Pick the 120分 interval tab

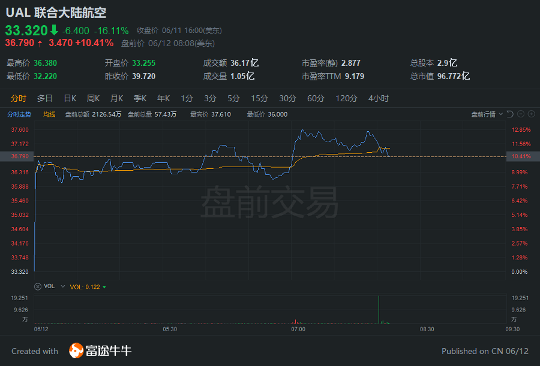point(346,98)
